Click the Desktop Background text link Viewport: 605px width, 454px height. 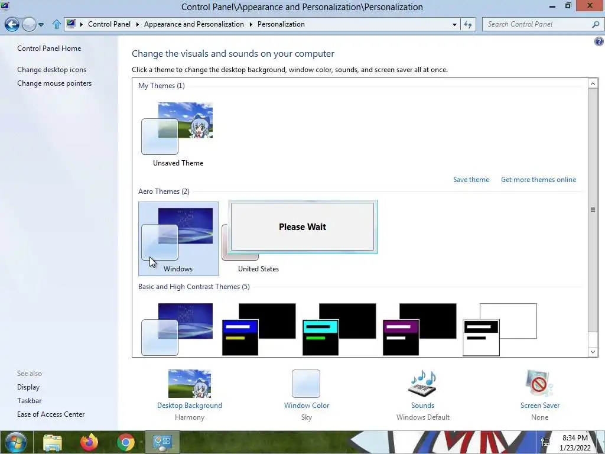pyautogui.click(x=190, y=406)
